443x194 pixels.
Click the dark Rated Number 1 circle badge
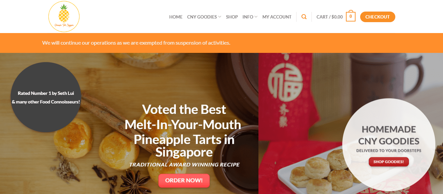pyautogui.click(x=46, y=97)
